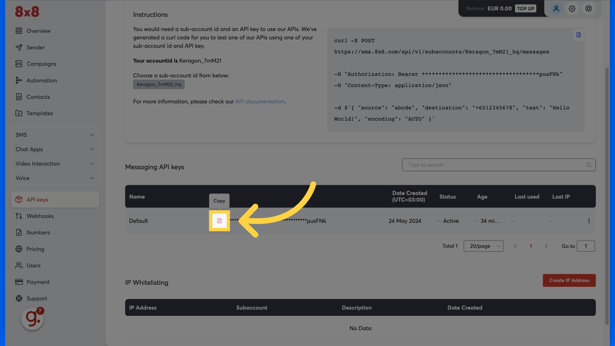Click the Age column header
The image size is (615, 346).
(x=482, y=197)
